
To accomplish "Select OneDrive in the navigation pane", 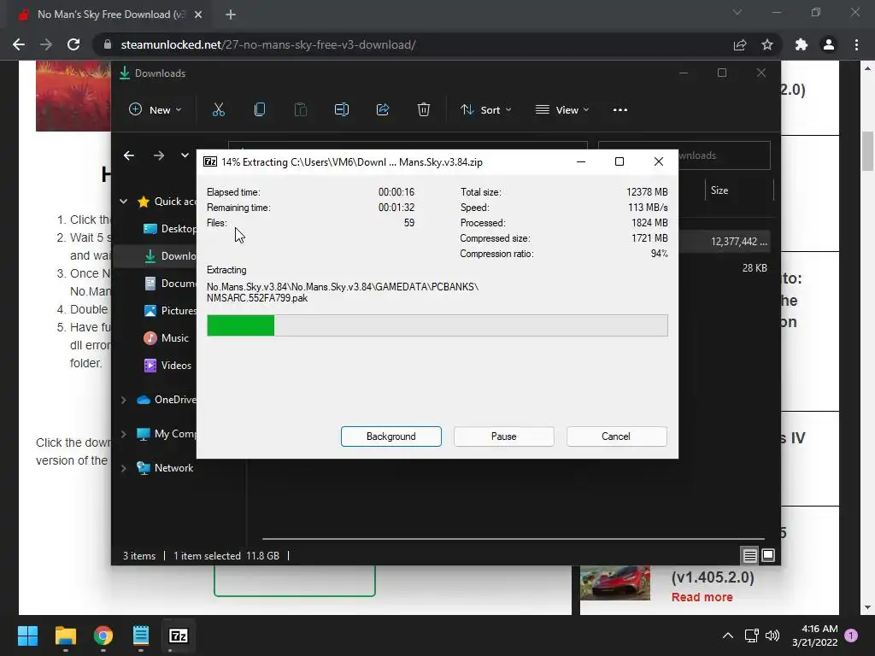I will pyautogui.click(x=167, y=400).
